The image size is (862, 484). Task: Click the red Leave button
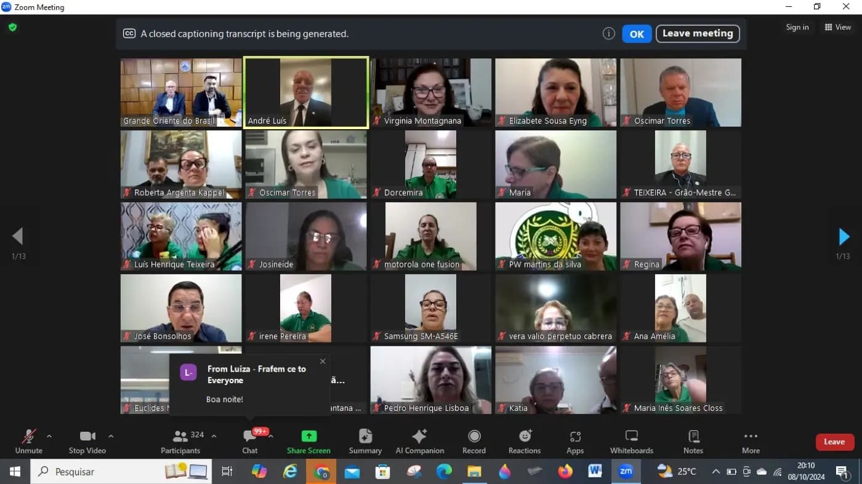[835, 442]
